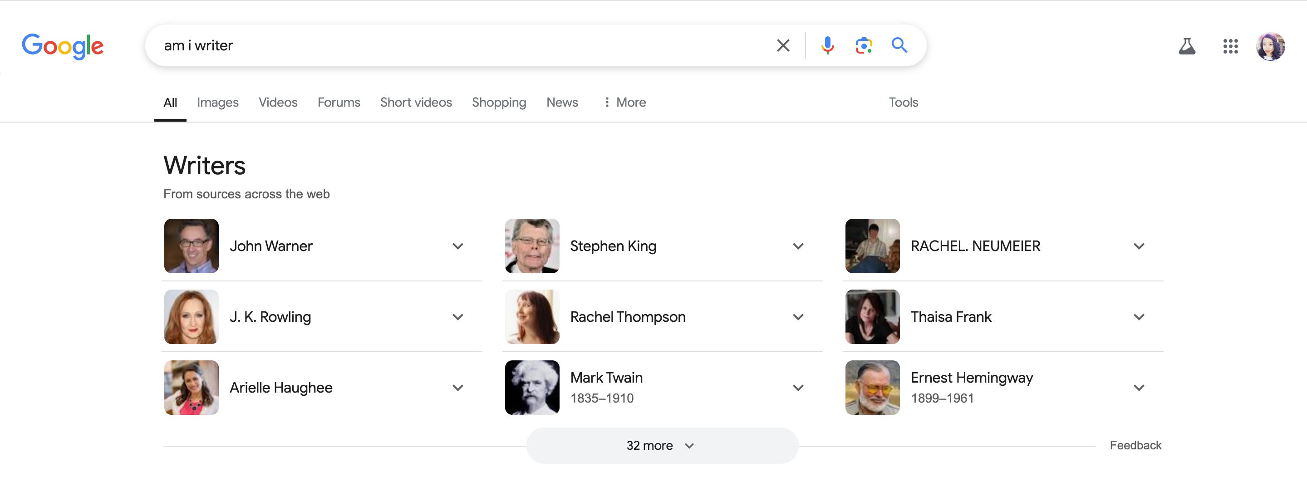The width and height of the screenshot is (1307, 492).
Task: Click the name RACHEL. NEUMEIER
Action: tap(975, 246)
